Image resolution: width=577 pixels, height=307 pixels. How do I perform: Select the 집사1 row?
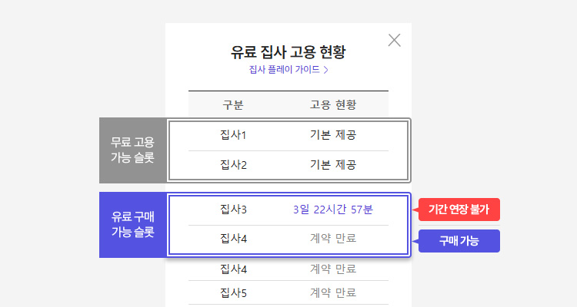point(288,135)
